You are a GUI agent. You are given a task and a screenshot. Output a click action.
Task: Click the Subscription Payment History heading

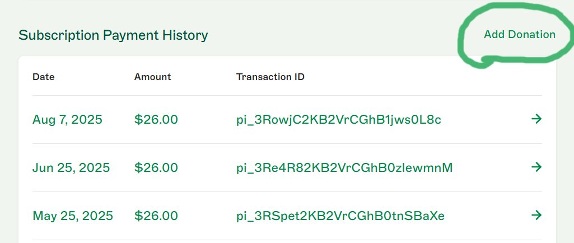[113, 35]
